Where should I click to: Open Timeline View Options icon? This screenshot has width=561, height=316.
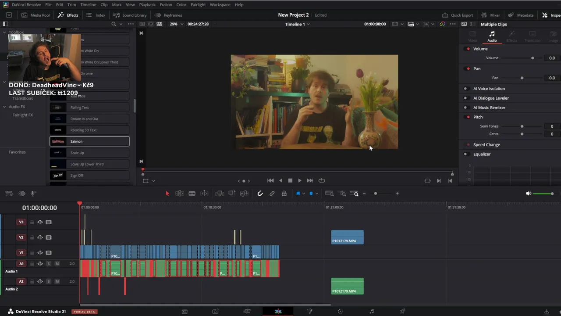(x=9, y=194)
